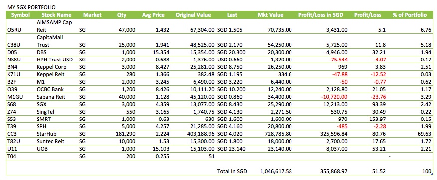Click the StarHub stock name cell

(45, 135)
